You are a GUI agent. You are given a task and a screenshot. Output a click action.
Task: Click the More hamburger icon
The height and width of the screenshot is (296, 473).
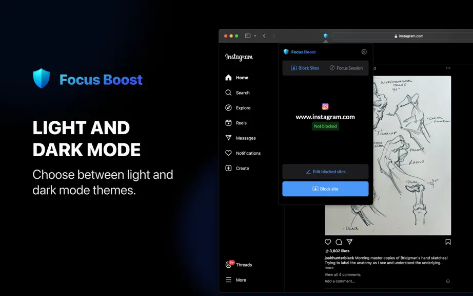(228, 280)
